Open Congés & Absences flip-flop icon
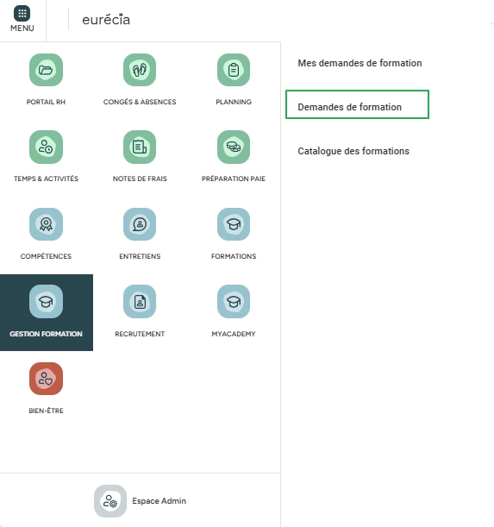 pos(140,70)
